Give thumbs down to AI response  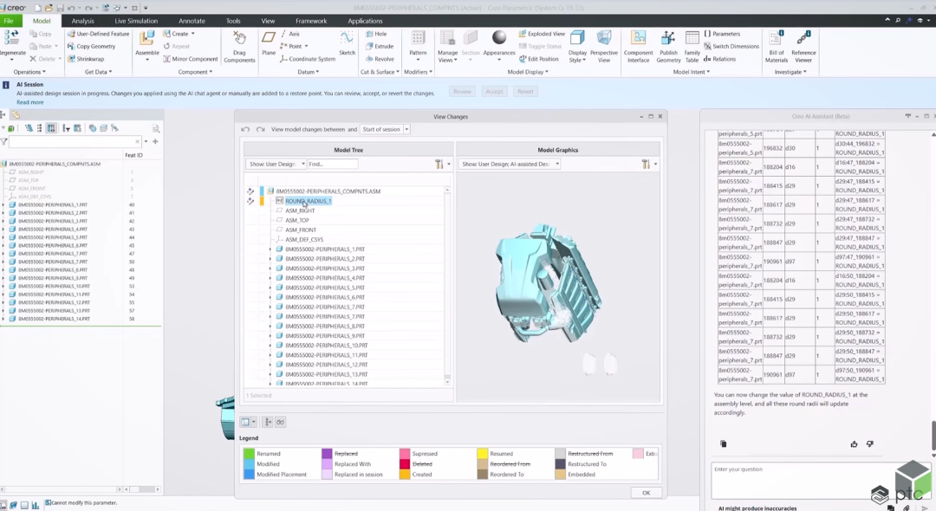click(870, 443)
